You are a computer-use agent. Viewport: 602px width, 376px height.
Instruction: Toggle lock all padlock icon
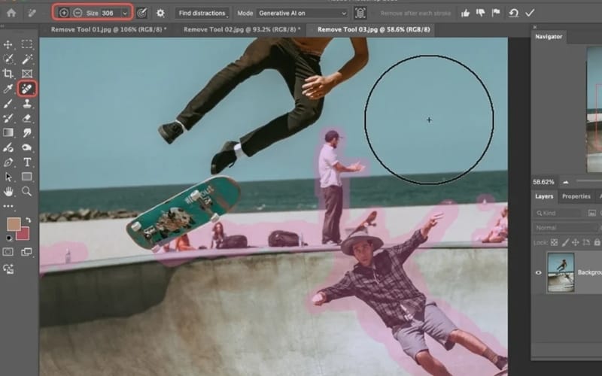click(597, 242)
